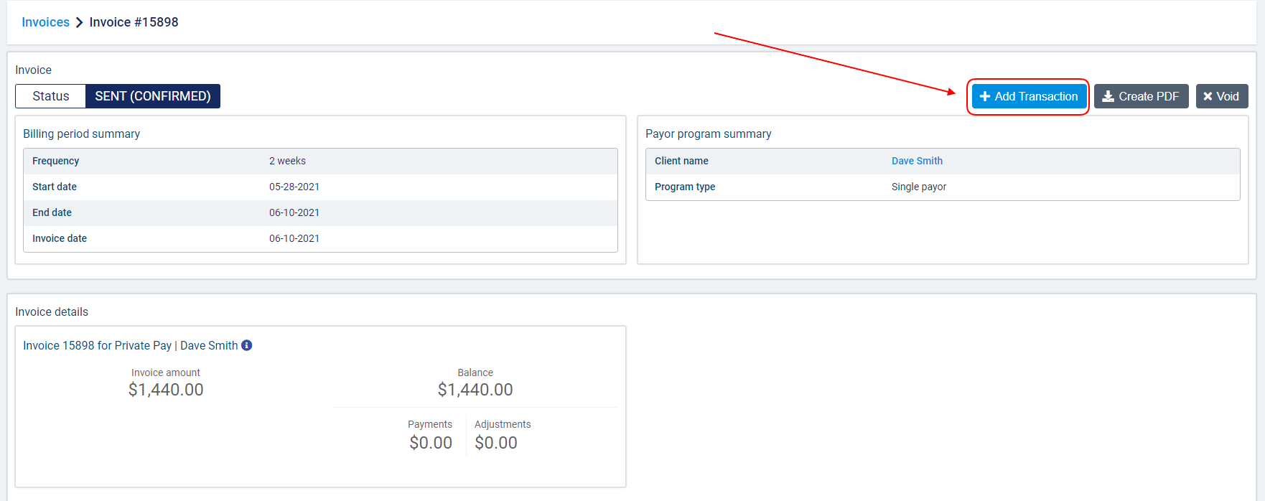Click the Billing period summary heading
The height and width of the screenshot is (501, 1265).
pyautogui.click(x=81, y=134)
